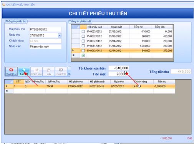
Task: Click the Tạo mới create-new button icon
Action: [x=24, y=70]
